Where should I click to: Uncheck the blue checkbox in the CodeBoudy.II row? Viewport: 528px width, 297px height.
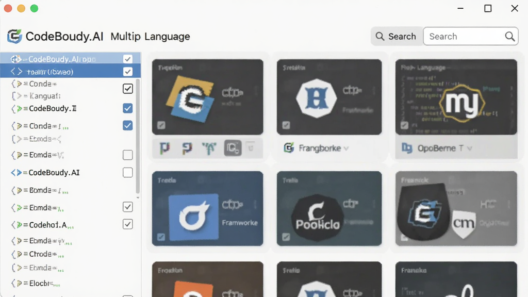tap(128, 108)
